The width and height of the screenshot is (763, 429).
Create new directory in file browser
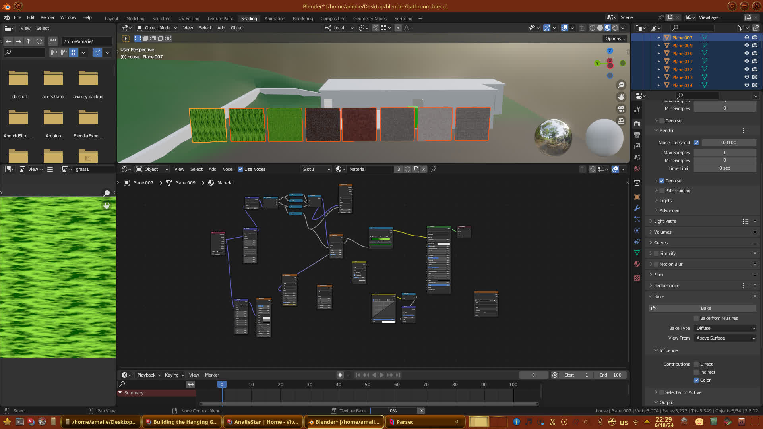(x=53, y=41)
